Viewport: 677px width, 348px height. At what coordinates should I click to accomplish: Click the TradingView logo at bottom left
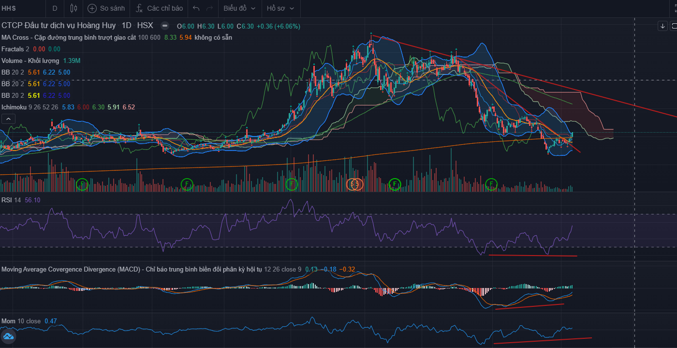point(8,336)
